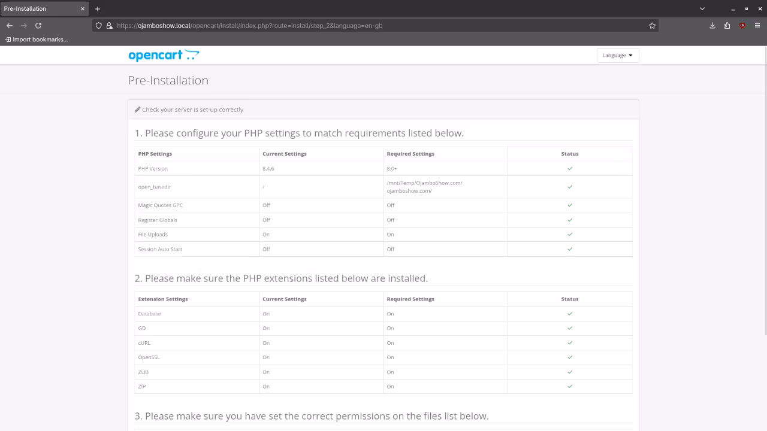
Task: Click the Database status checkmark
Action: (570, 314)
